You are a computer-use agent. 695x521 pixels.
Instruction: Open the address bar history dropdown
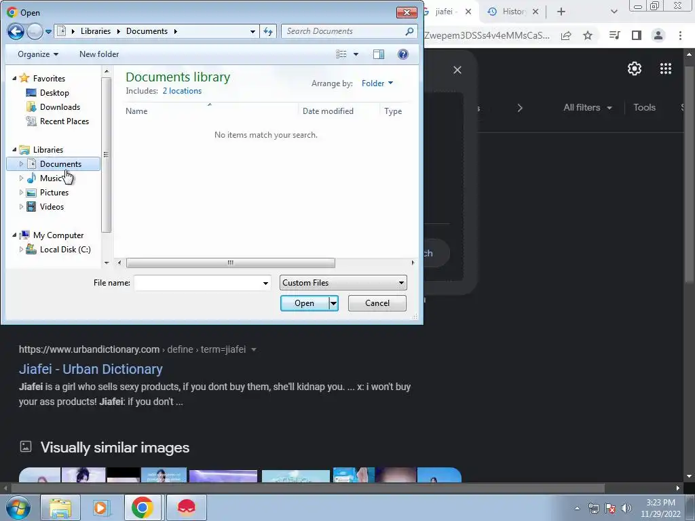(252, 31)
